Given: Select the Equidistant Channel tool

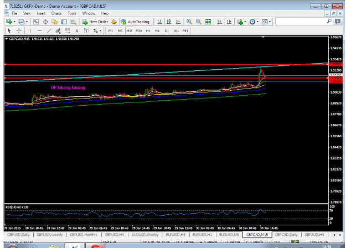Looking at the screenshot, I should point(58,30).
